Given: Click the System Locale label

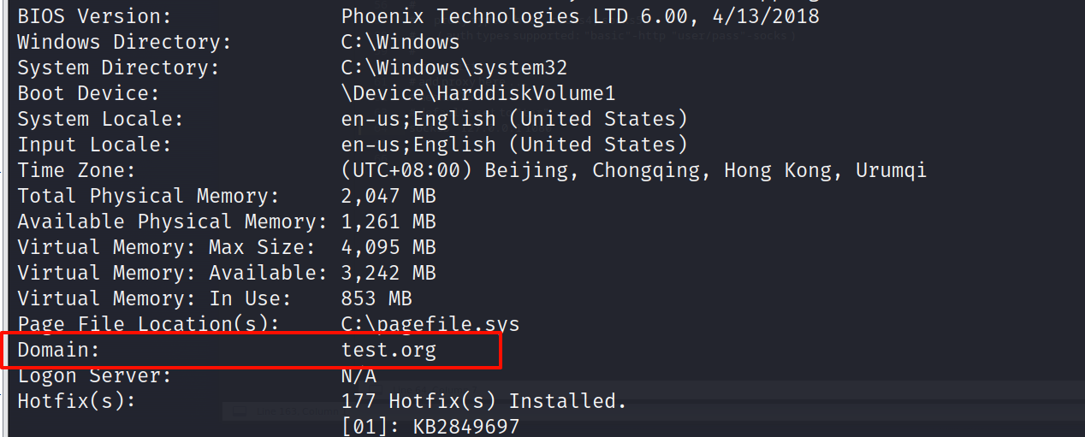Looking at the screenshot, I should point(101,119).
